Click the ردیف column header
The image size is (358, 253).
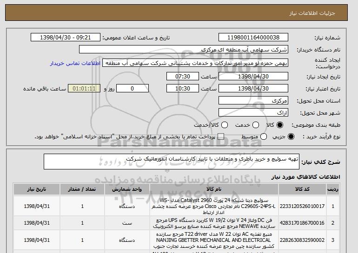332,189
